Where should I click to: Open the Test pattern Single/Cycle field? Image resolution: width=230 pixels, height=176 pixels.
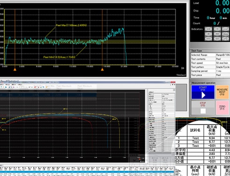click(223, 67)
